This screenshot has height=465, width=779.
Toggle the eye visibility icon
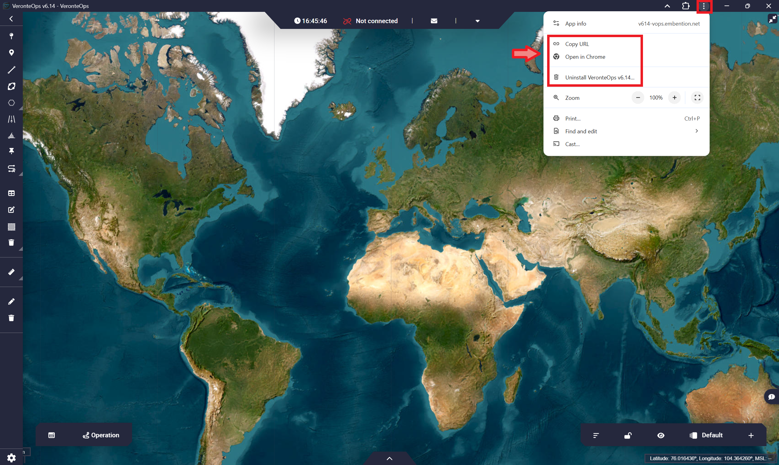pyautogui.click(x=661, y=435)
